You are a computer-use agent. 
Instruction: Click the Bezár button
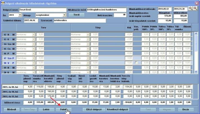pyautogui.click(x=186, y=109)
